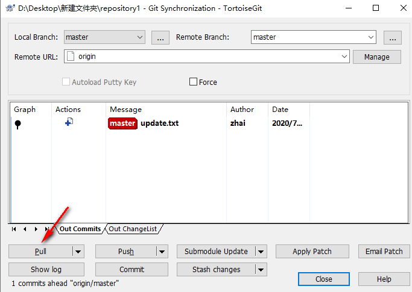Jump to first tab with the scroll arrow

pos(14,229)
